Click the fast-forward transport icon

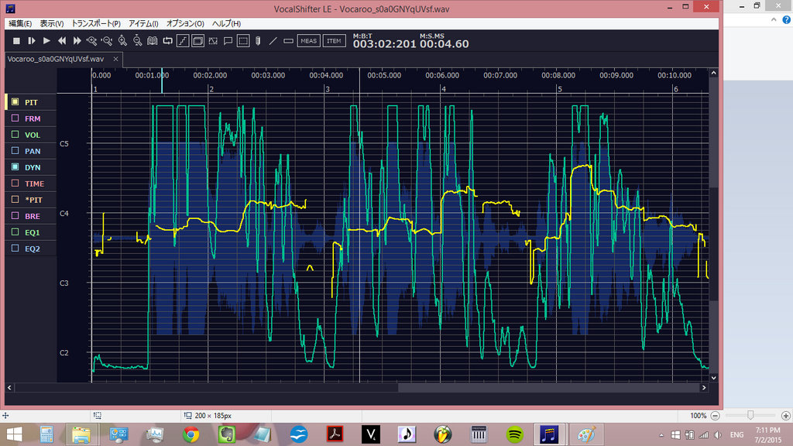click(x=77, y=40)
